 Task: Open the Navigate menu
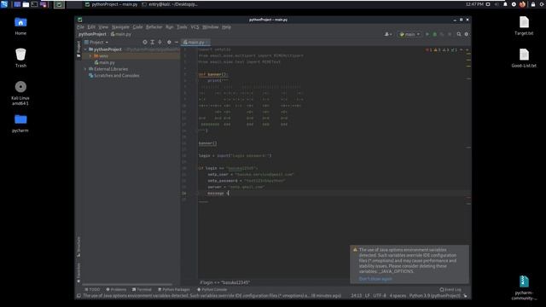(120, 26)
